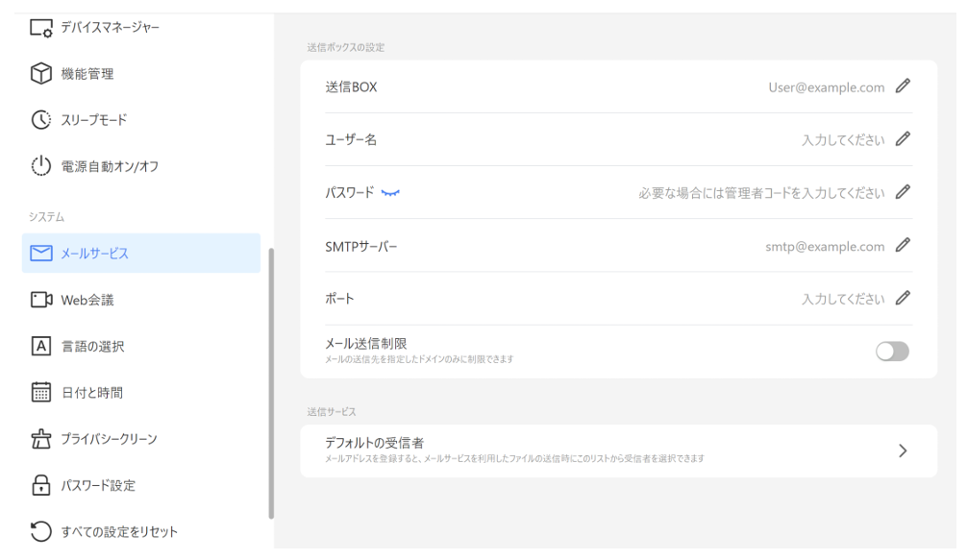Click すべての設定をリセット

(119, 531)
